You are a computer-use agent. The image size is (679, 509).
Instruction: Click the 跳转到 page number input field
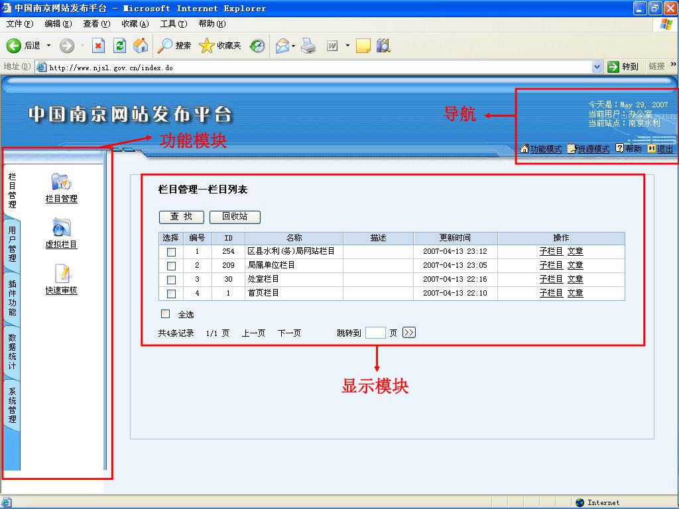tap(375, 333)
